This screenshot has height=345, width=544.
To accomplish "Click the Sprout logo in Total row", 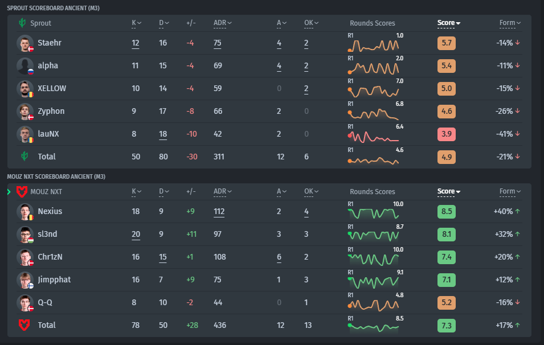I will (x=24, y=157).
